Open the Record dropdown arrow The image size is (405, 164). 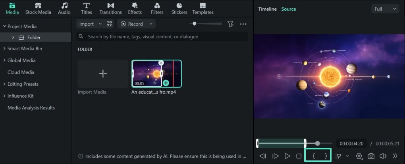[151, 24]
